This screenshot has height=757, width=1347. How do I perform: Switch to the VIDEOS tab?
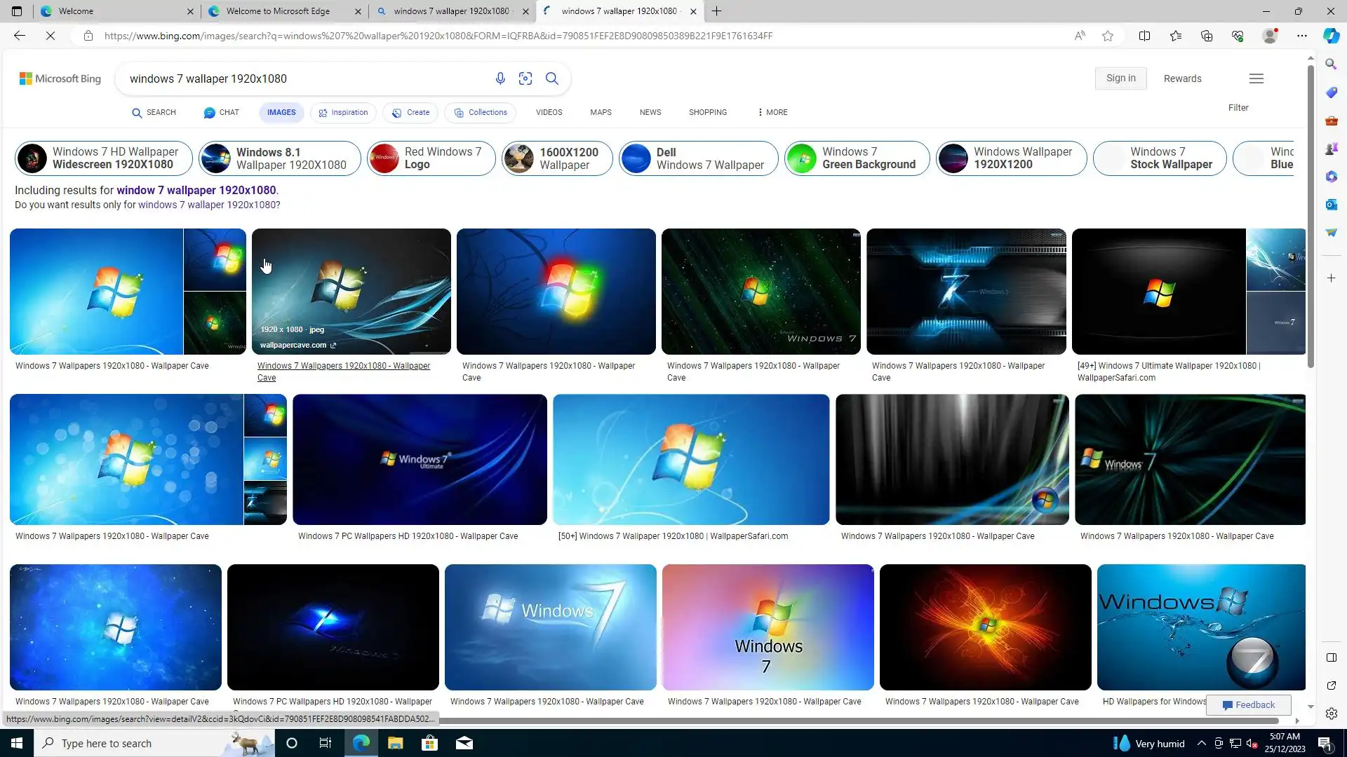coord(549,112)
